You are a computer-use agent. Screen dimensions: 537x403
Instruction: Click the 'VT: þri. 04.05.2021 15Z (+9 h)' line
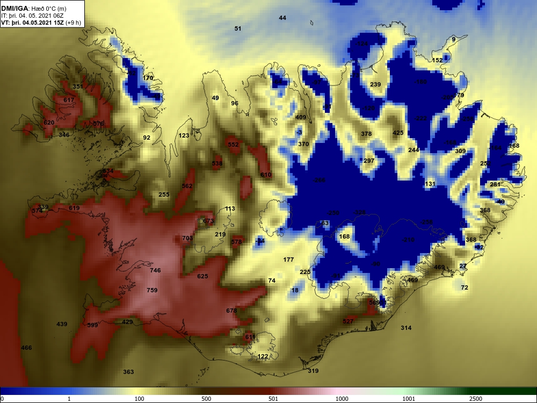(x=41, y=23)
